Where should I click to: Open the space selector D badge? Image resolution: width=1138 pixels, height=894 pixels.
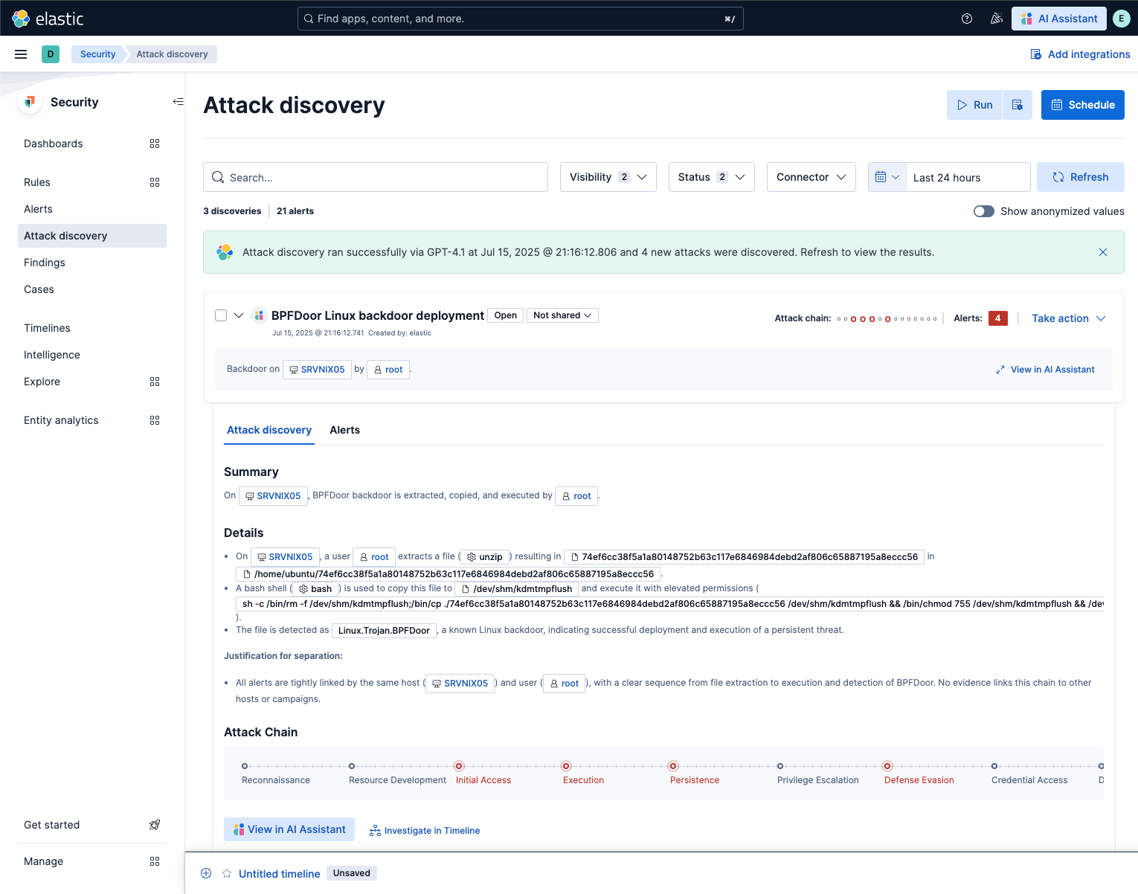[51, 54]
